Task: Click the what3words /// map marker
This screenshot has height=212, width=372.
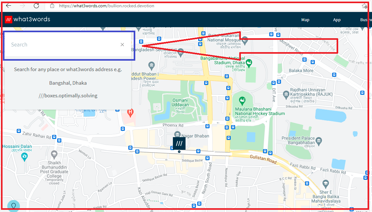Action: tap(179, 143)
